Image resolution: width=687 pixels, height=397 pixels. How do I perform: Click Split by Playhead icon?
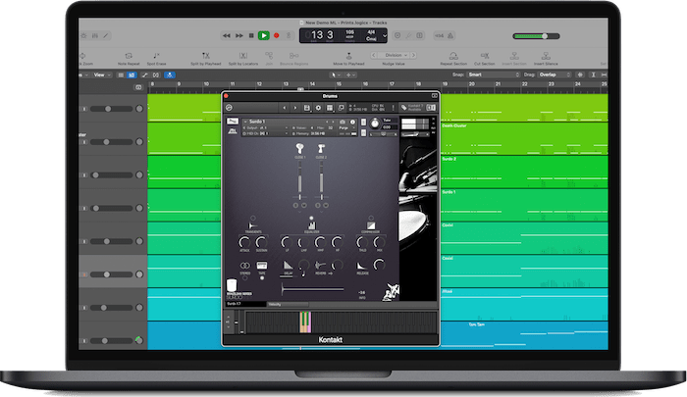(205, 56)
